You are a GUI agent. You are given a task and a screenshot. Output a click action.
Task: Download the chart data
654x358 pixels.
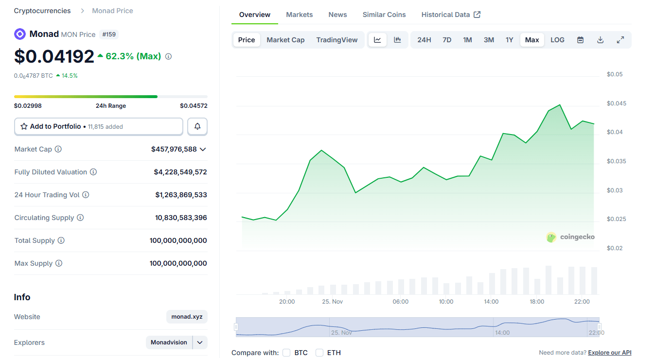coord(600,39)
